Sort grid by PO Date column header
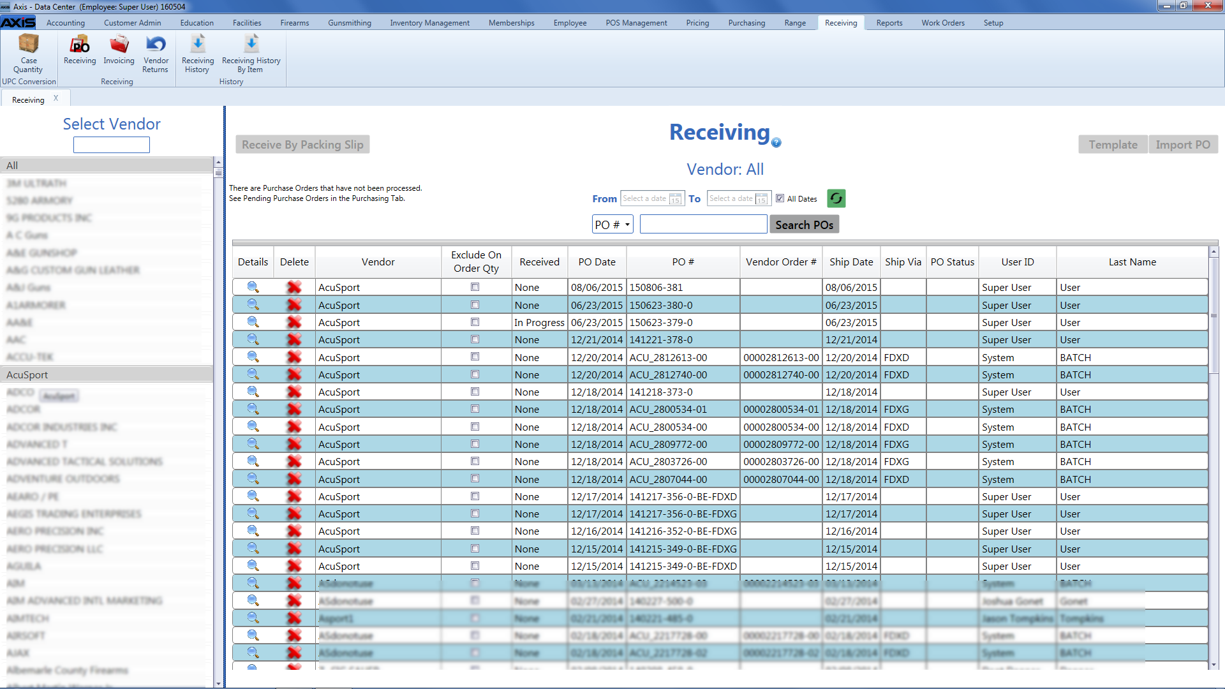This screenshot has width=1225, height=689. coord(597,262)
